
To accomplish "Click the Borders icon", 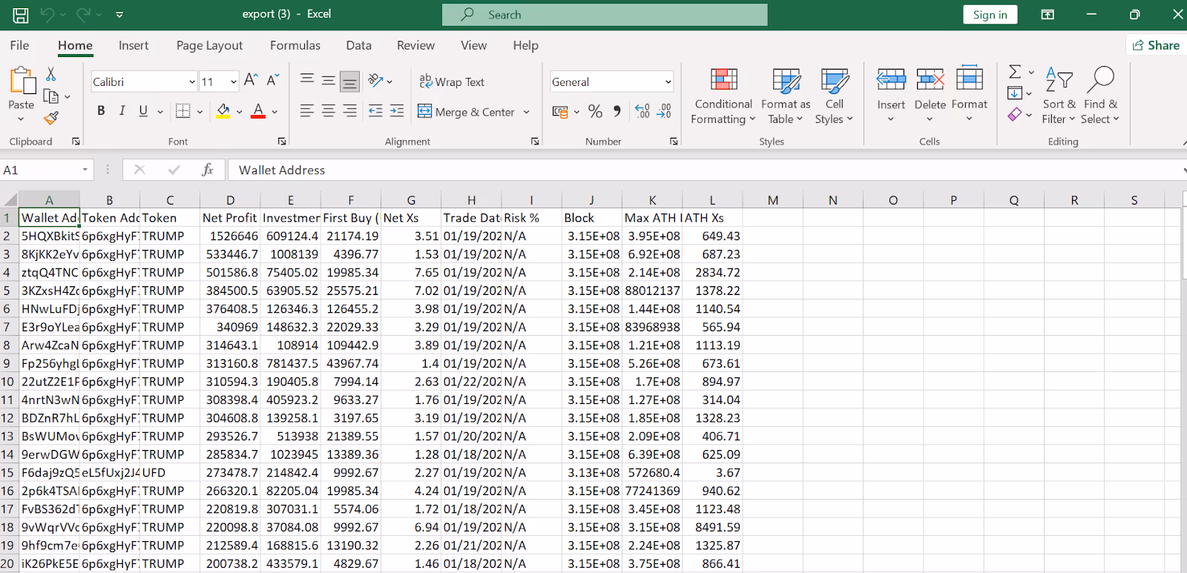I will pyautogui.click(x=183, y=111).
